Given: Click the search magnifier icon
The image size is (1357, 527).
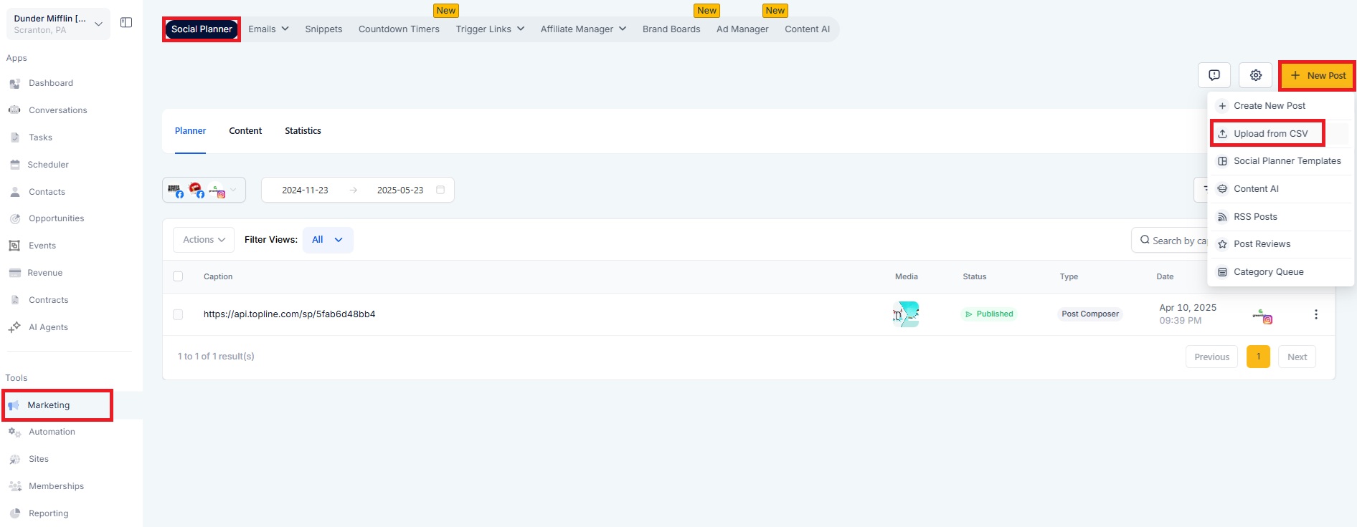Looking at the screenshot, I should click(1145, 241).
